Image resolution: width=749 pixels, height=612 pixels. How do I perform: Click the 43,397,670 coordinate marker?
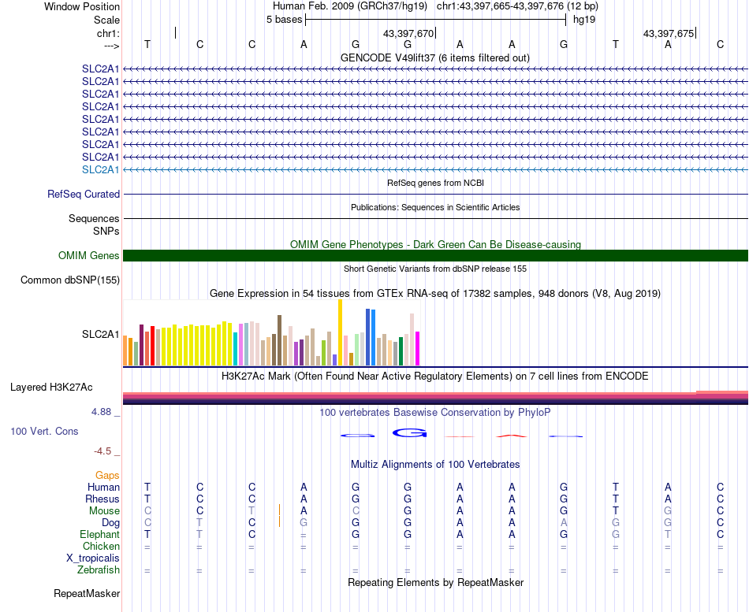point(408,33)
